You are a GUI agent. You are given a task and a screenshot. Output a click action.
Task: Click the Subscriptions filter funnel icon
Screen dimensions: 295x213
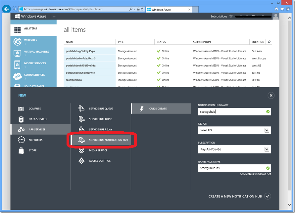(x=231, y=16)
